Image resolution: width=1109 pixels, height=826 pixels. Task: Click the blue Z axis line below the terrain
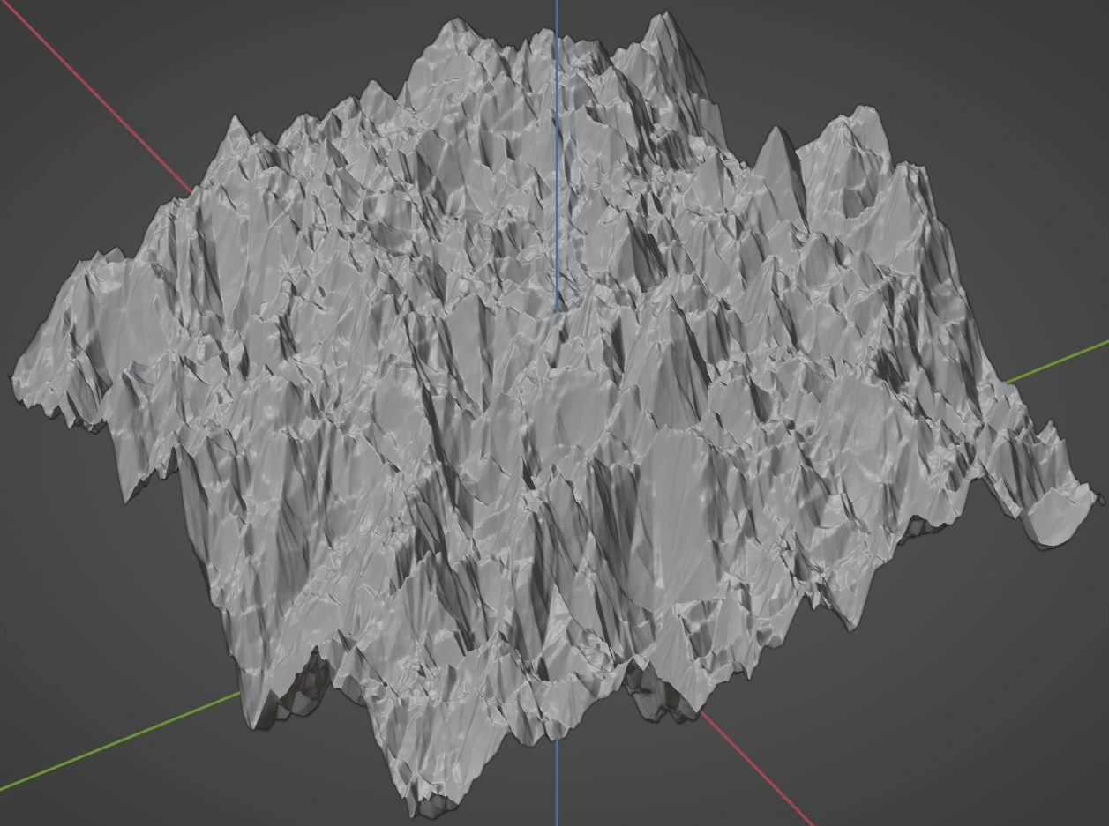click(557, 785)
